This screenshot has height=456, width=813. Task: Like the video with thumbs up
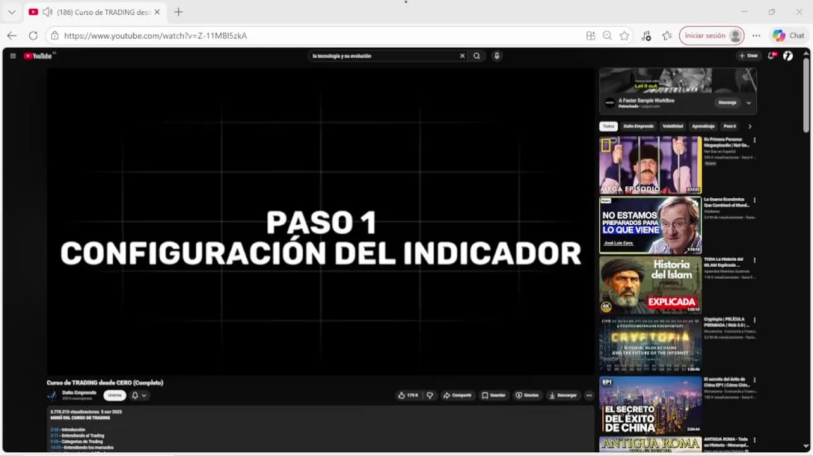click(408, 395)
